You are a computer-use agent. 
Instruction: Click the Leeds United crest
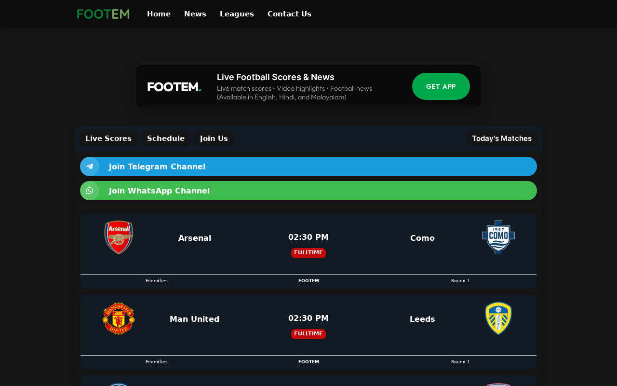point(498,318)
